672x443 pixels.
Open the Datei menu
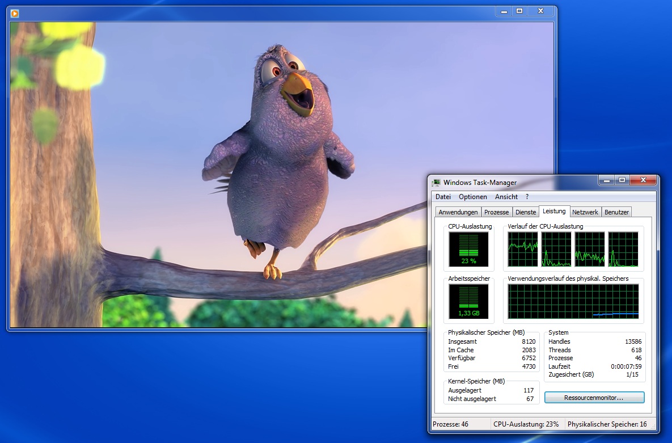443,197
